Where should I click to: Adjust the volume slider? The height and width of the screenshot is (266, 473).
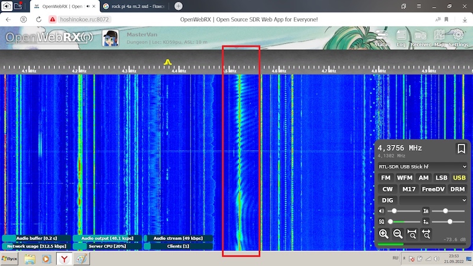point(394,211)
